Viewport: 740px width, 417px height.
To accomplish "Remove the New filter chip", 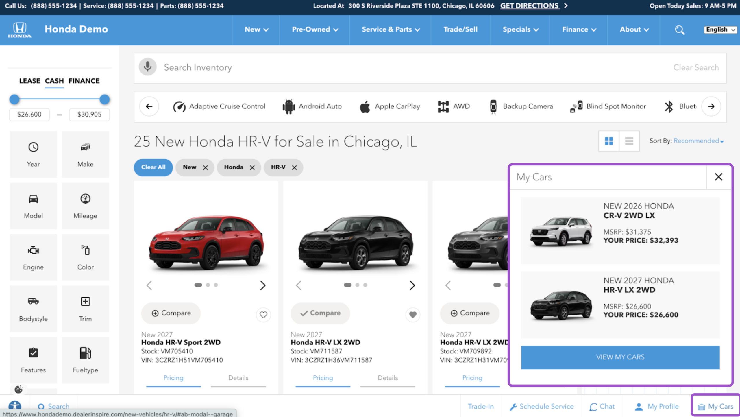I will [x=205, y=168].
